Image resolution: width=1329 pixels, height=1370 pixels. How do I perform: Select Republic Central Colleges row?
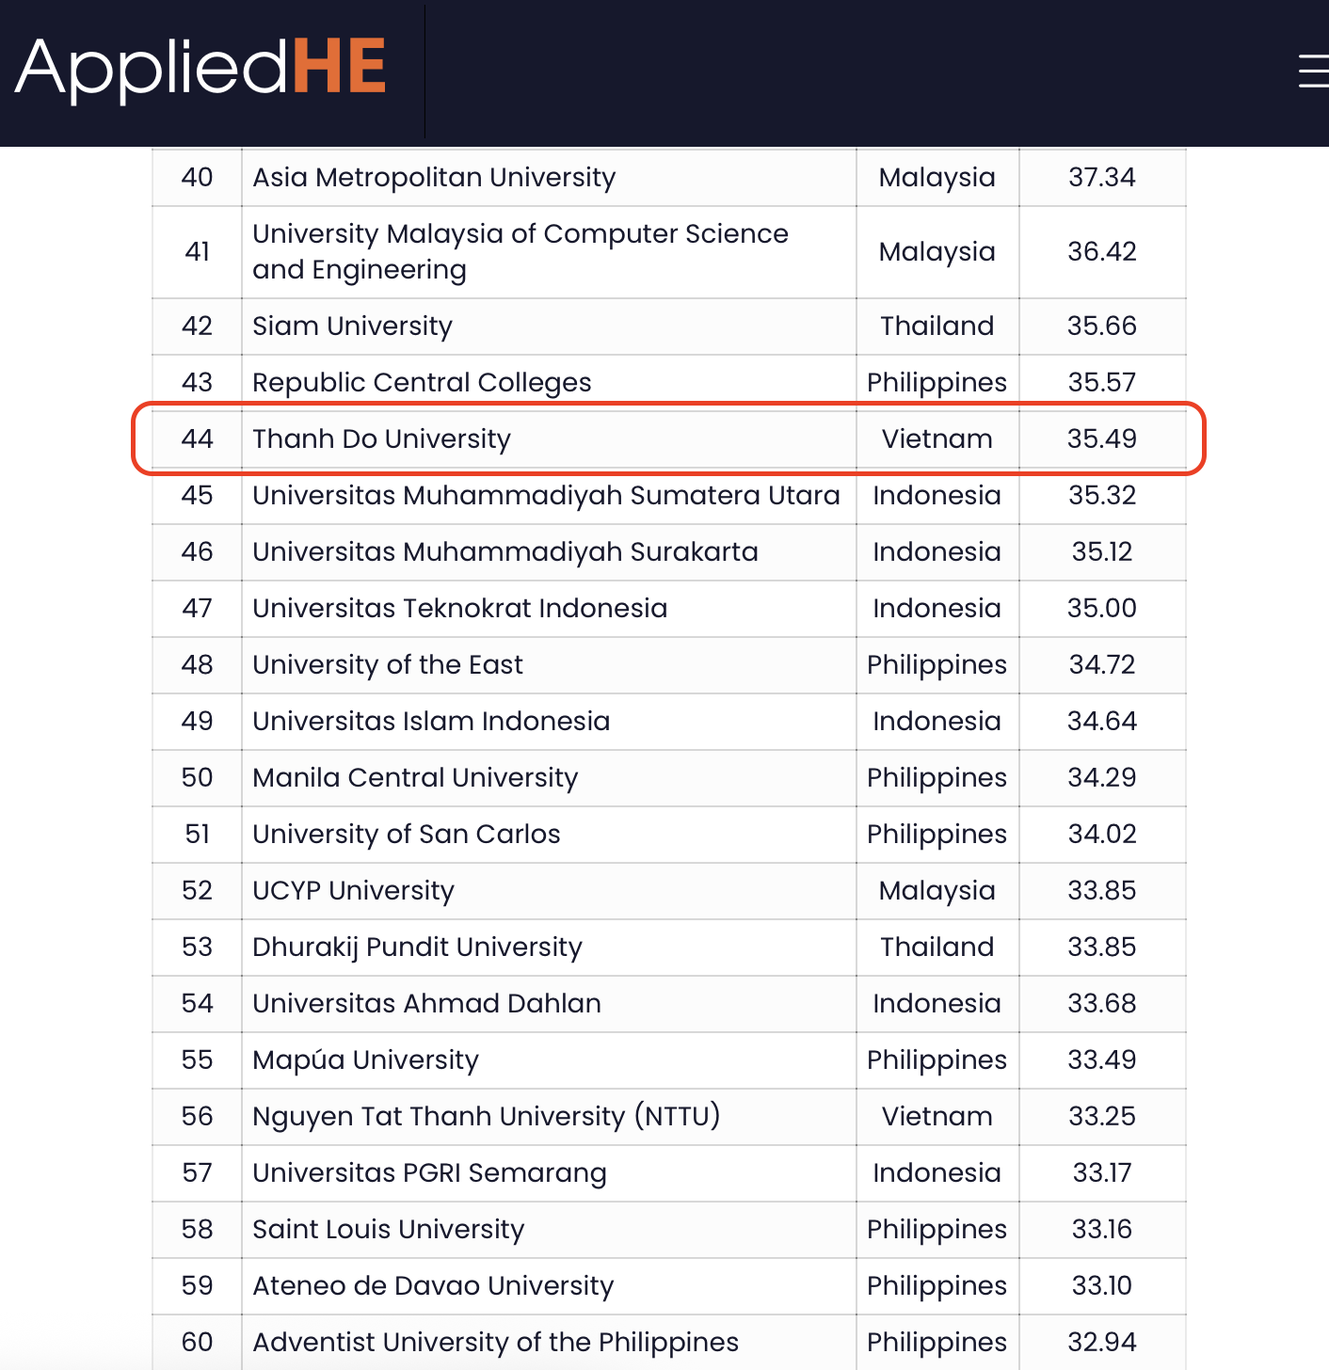tap(422, 382)
